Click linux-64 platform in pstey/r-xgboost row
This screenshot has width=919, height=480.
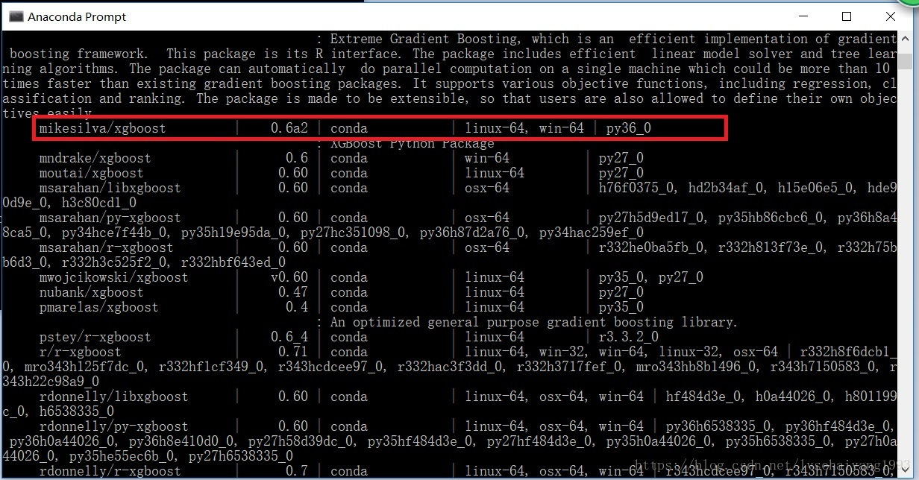click(x=495, y=337)
